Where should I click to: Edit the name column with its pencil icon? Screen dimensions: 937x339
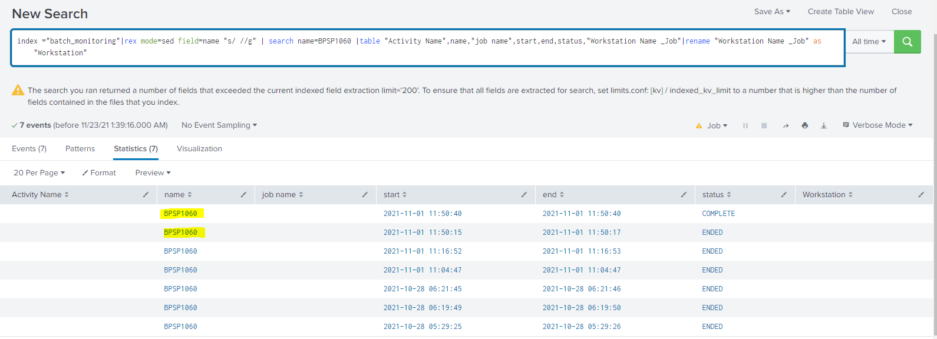[243, 195]
